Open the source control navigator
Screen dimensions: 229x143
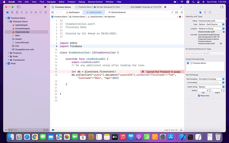pyautogui.click(x=12, y=12)
